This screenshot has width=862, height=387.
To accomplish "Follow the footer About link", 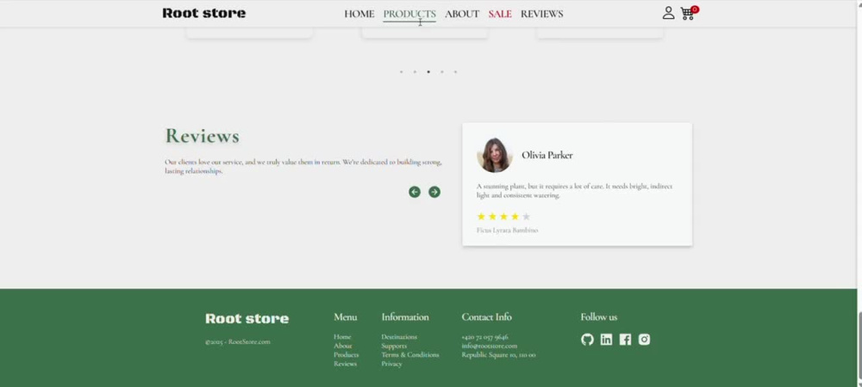I will click(343, 346).
